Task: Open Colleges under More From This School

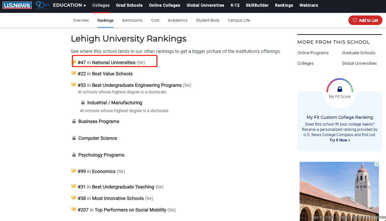Action: (x=305, y=63)
